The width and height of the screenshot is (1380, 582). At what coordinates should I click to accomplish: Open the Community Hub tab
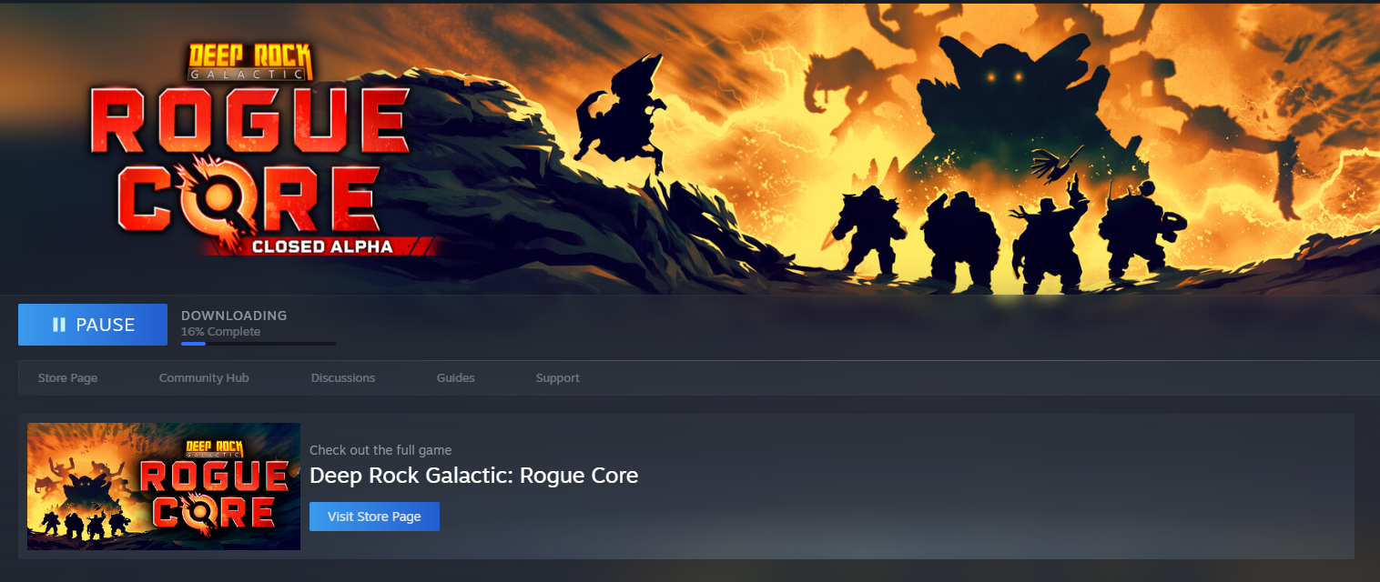pos(204,377)
